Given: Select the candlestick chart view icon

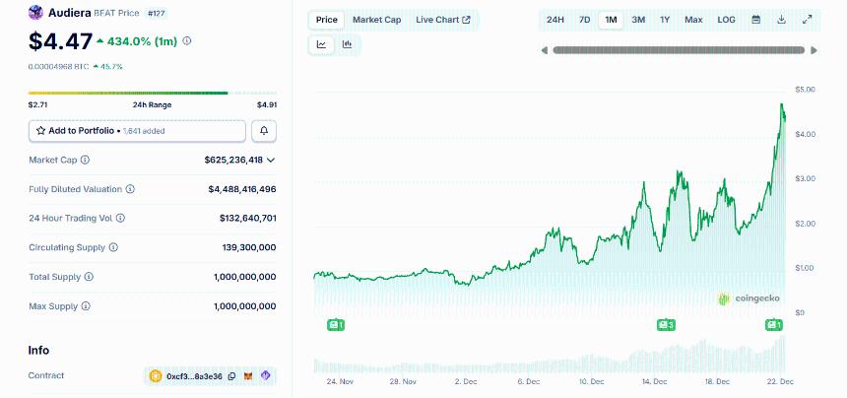Looking at the screenshot, I should click(x=348, y=44).
